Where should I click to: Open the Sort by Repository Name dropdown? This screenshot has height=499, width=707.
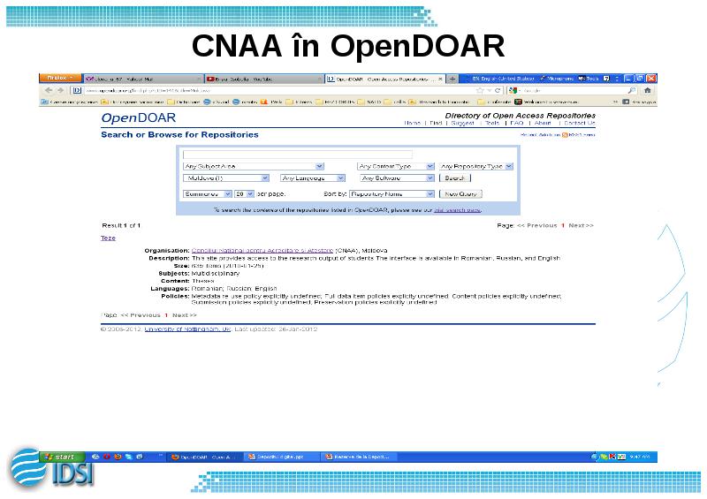[392, 193]
